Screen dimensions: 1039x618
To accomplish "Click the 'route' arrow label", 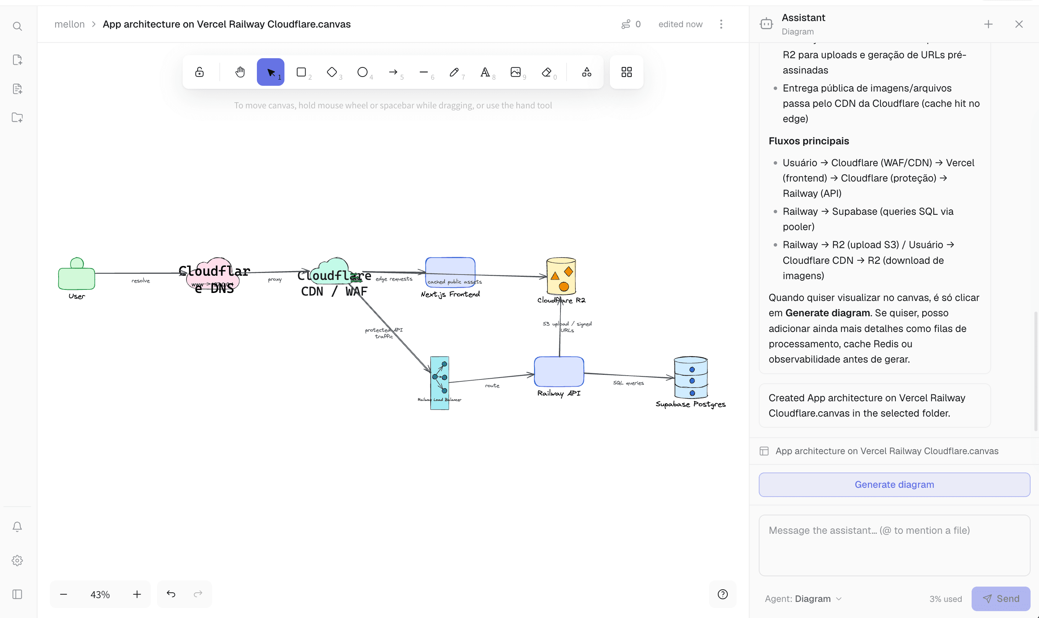I will (x=492, y=386).
